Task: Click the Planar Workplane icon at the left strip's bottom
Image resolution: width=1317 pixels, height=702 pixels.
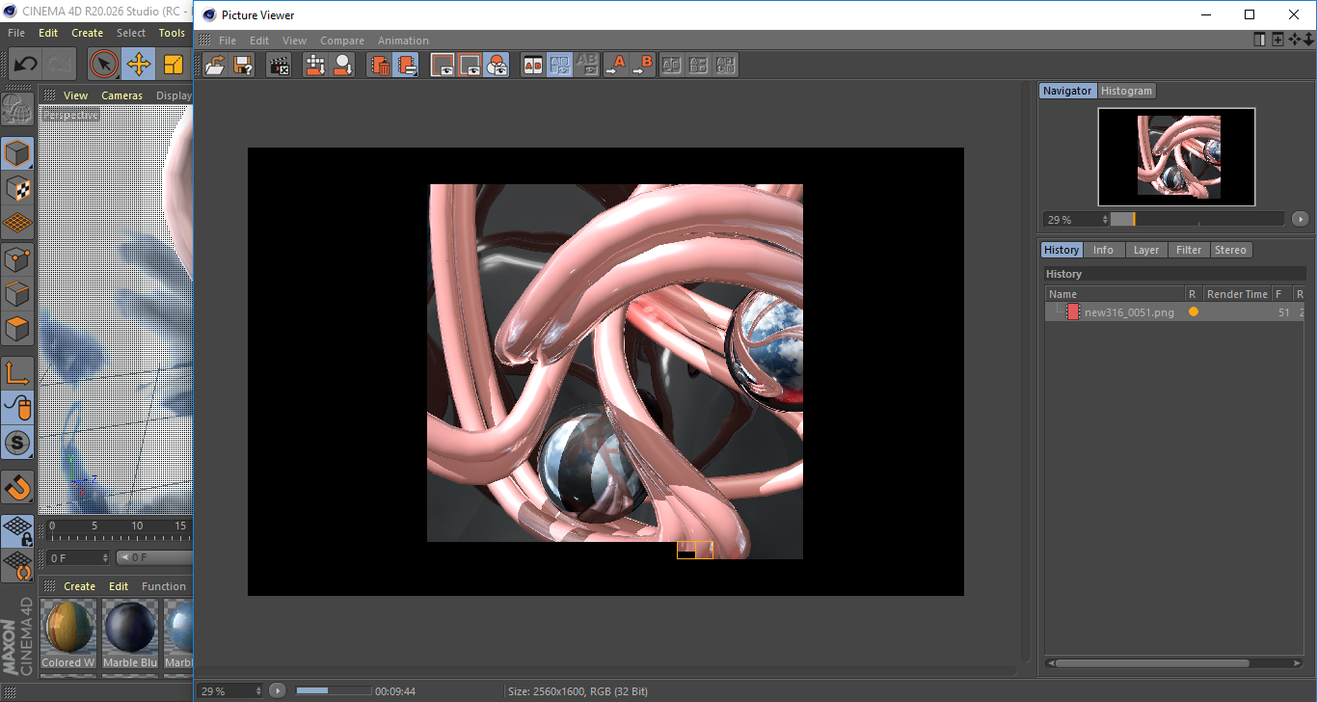Action: (17, 565)
